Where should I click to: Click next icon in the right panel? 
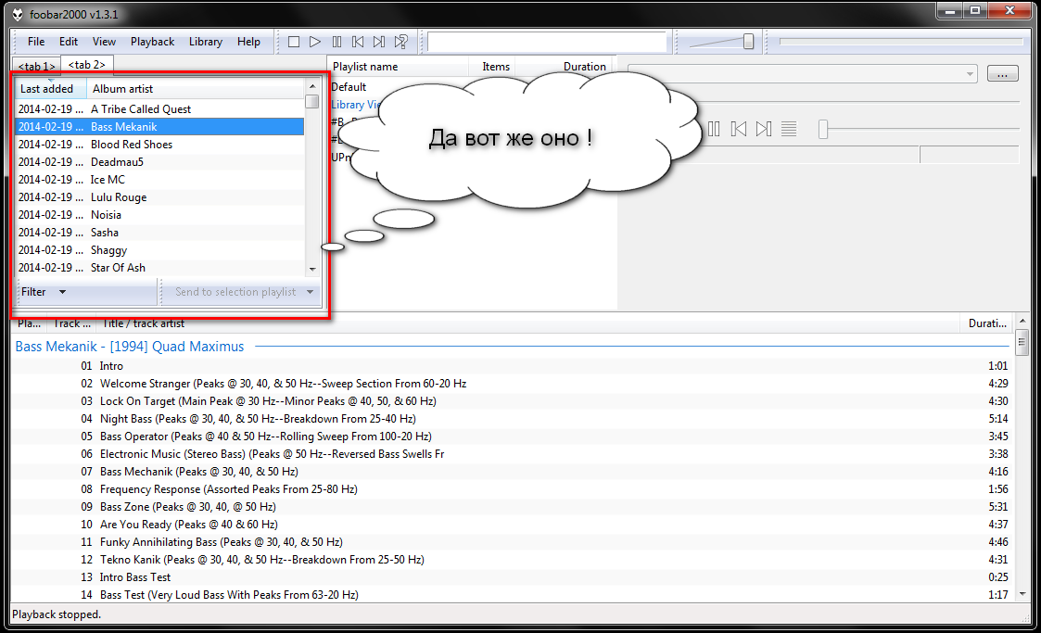[764, 129]
